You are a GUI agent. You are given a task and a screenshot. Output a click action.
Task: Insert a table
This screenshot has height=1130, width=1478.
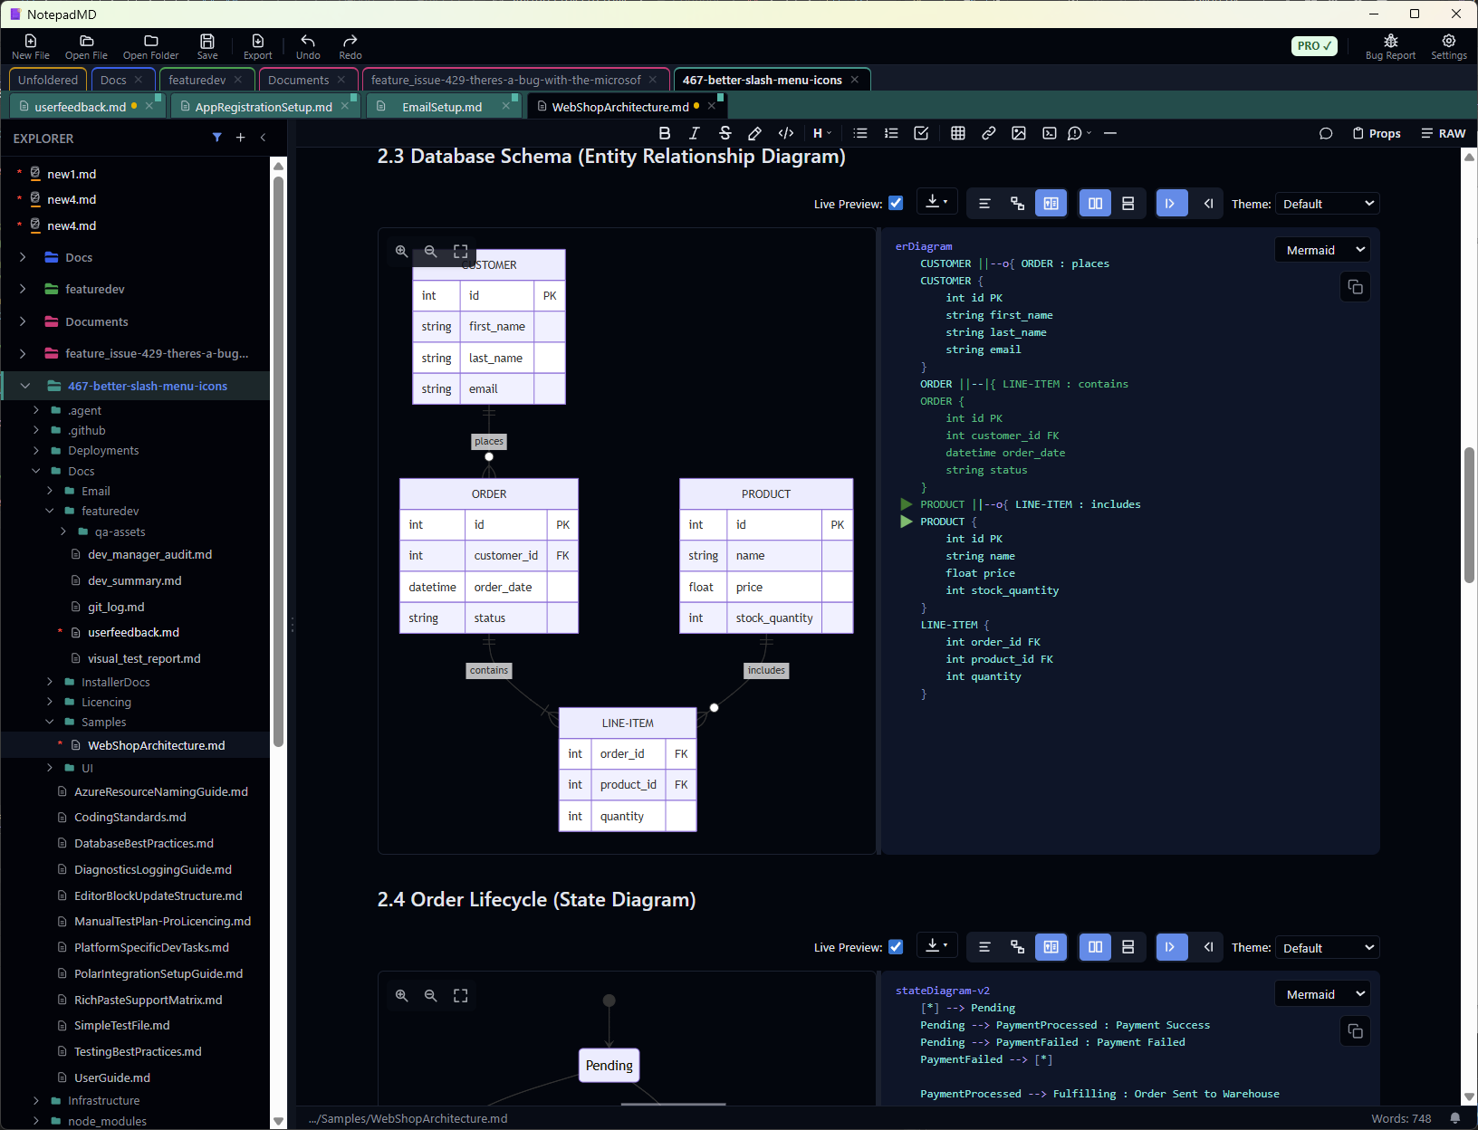[x=958, y=133]
